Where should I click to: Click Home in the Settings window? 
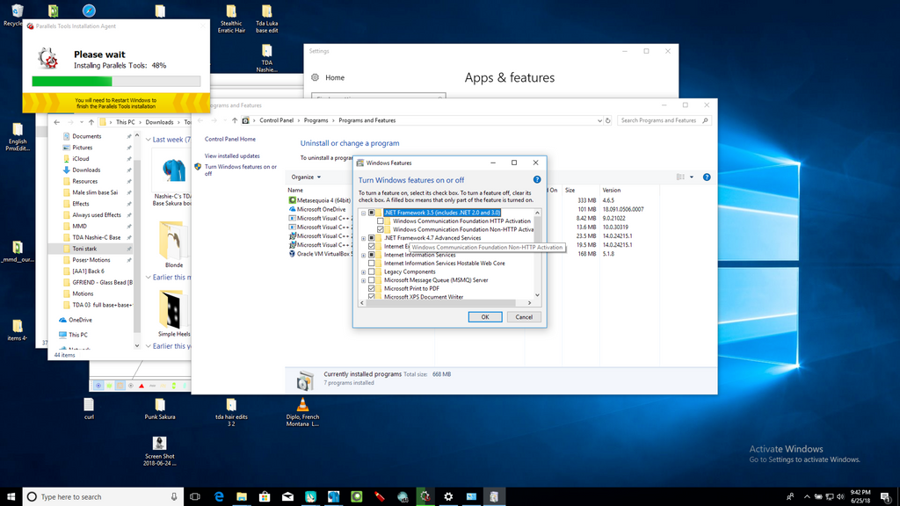[335, 77]
